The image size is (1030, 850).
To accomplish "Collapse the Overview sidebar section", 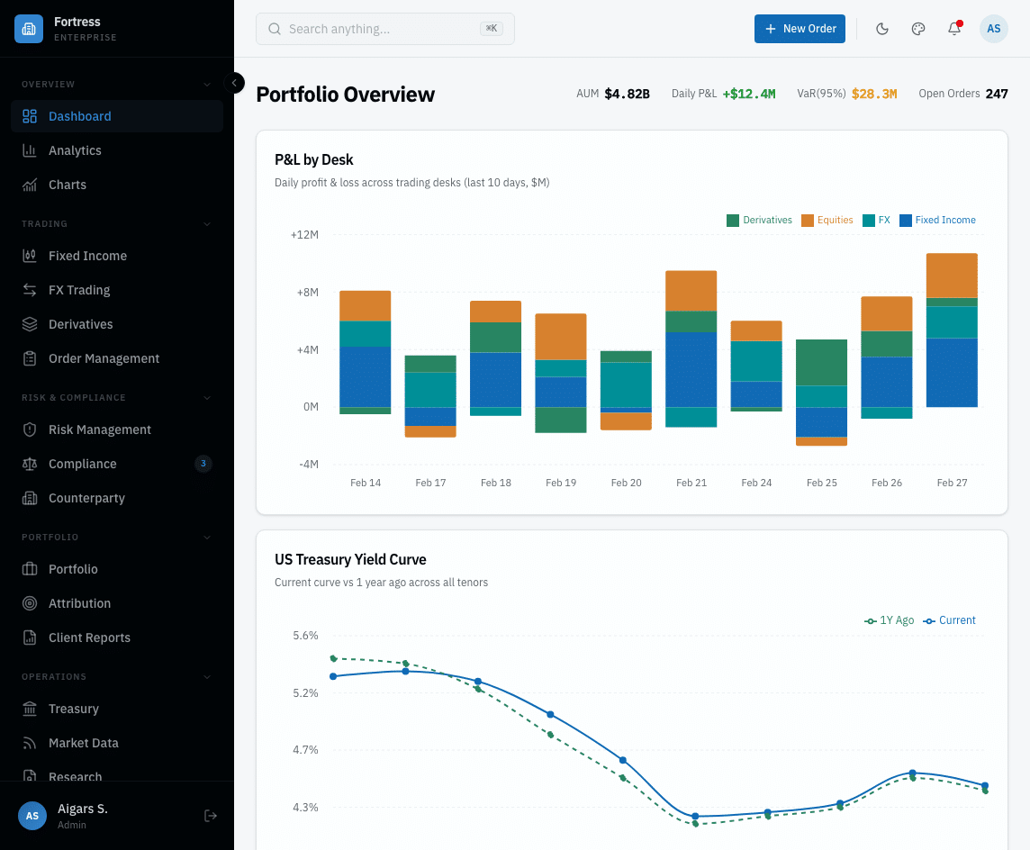I will tap(208, 84).
